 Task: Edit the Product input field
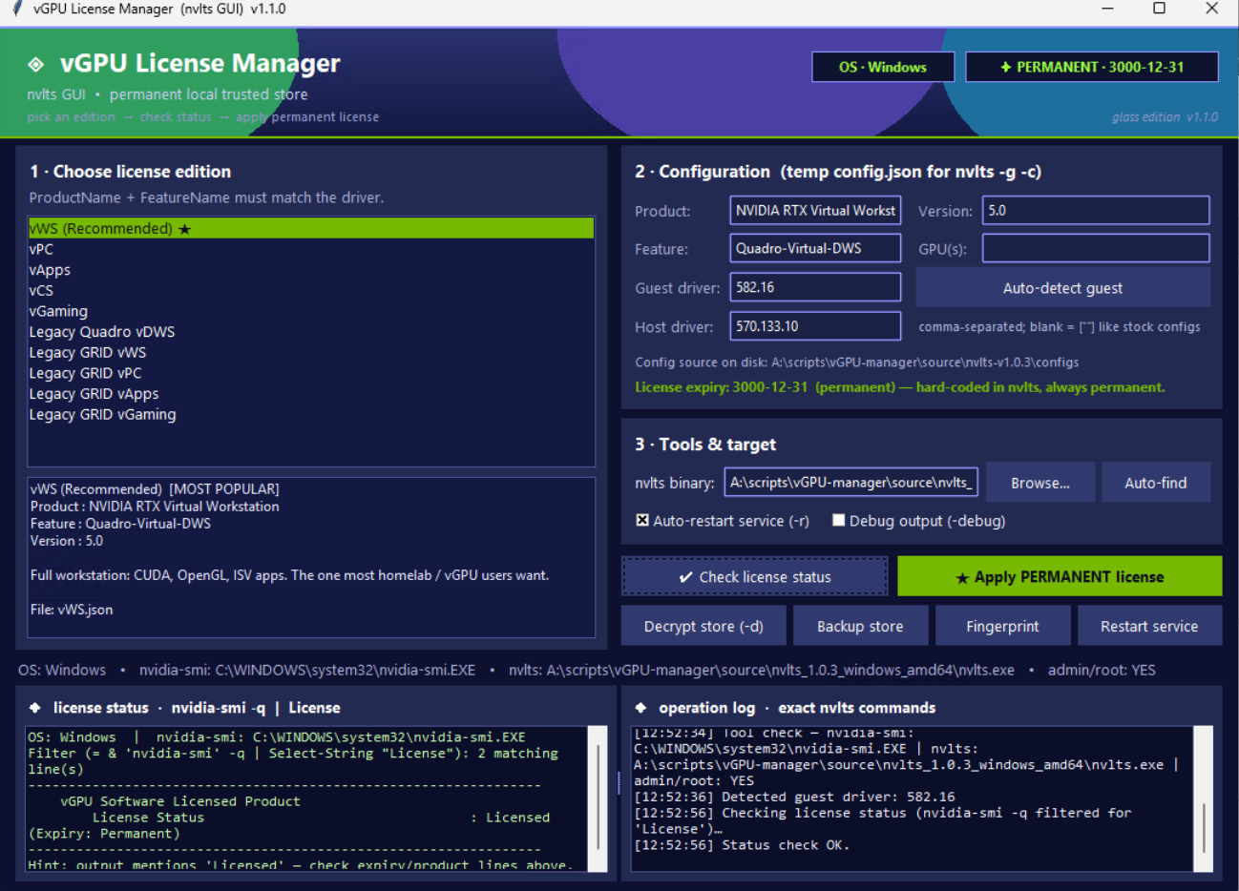tap(815, 210)
